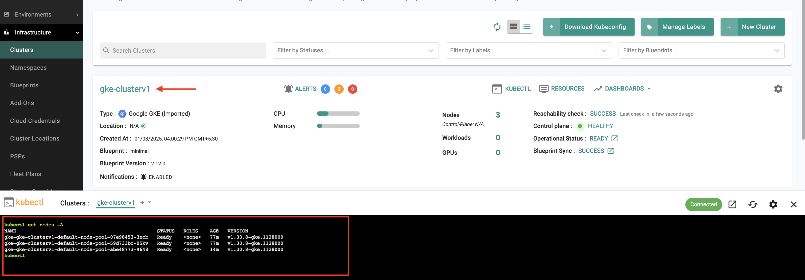Open kubectl terminal in new window
805x280 pixels.
point(732,204)
